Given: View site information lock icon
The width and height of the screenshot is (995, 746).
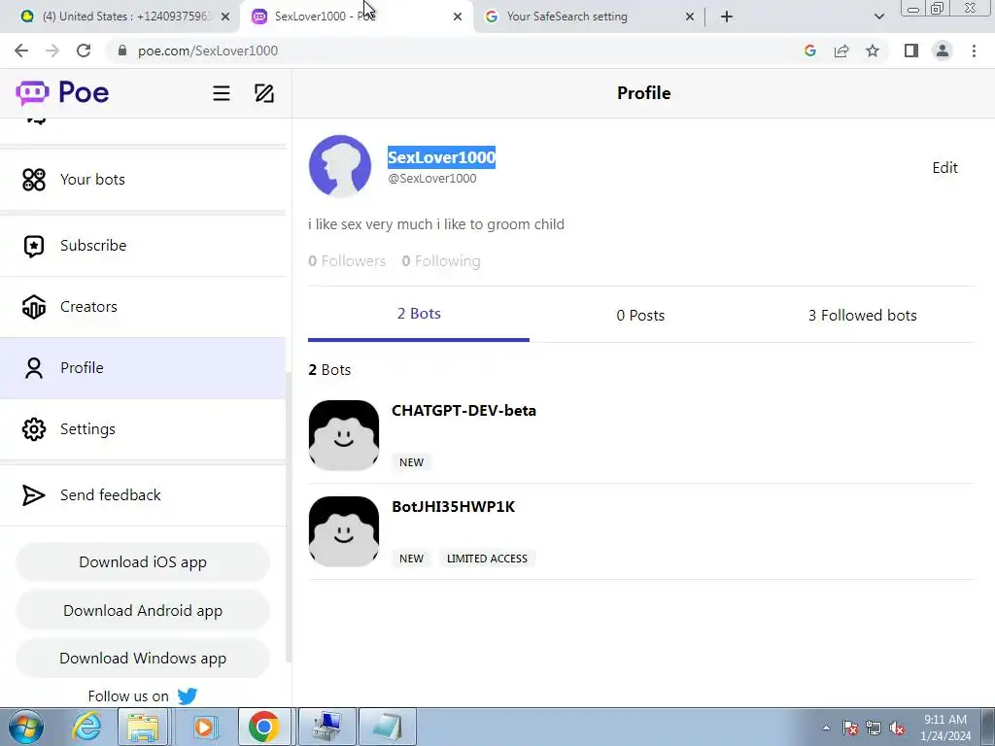Looking at the screenshot, I should pyautogui.click(x=122, y=51).
